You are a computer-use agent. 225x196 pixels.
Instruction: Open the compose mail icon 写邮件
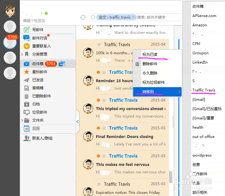coord(27,30)
